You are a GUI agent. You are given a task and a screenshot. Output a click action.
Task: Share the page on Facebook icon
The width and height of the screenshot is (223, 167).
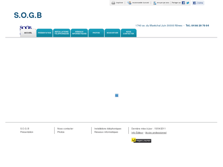coord(183,3)
